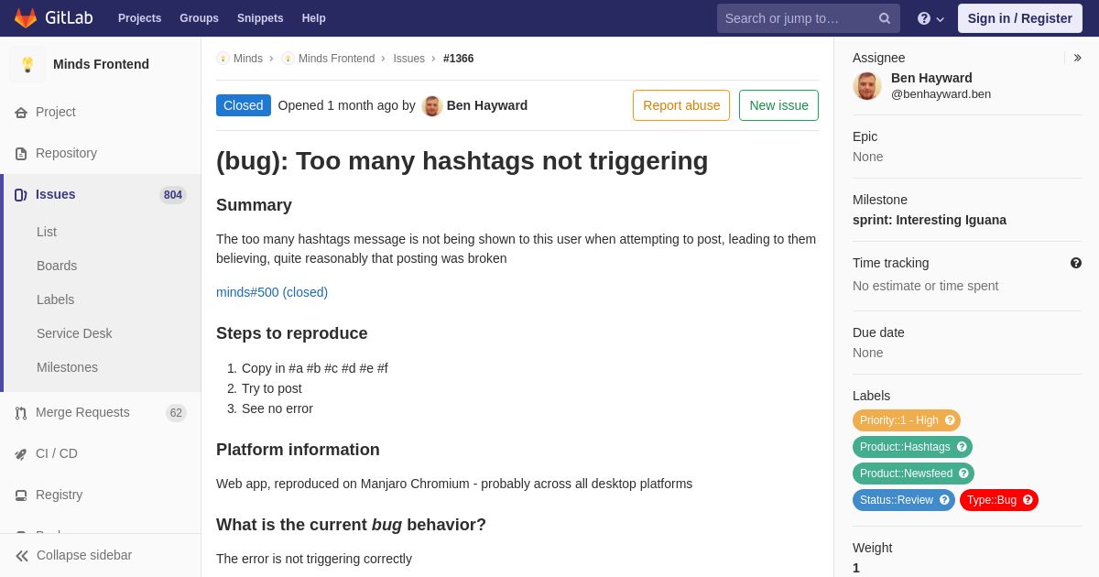Click the Search or jump to field
Viewport: 1099px width, 577px height.
pos(809,18)
